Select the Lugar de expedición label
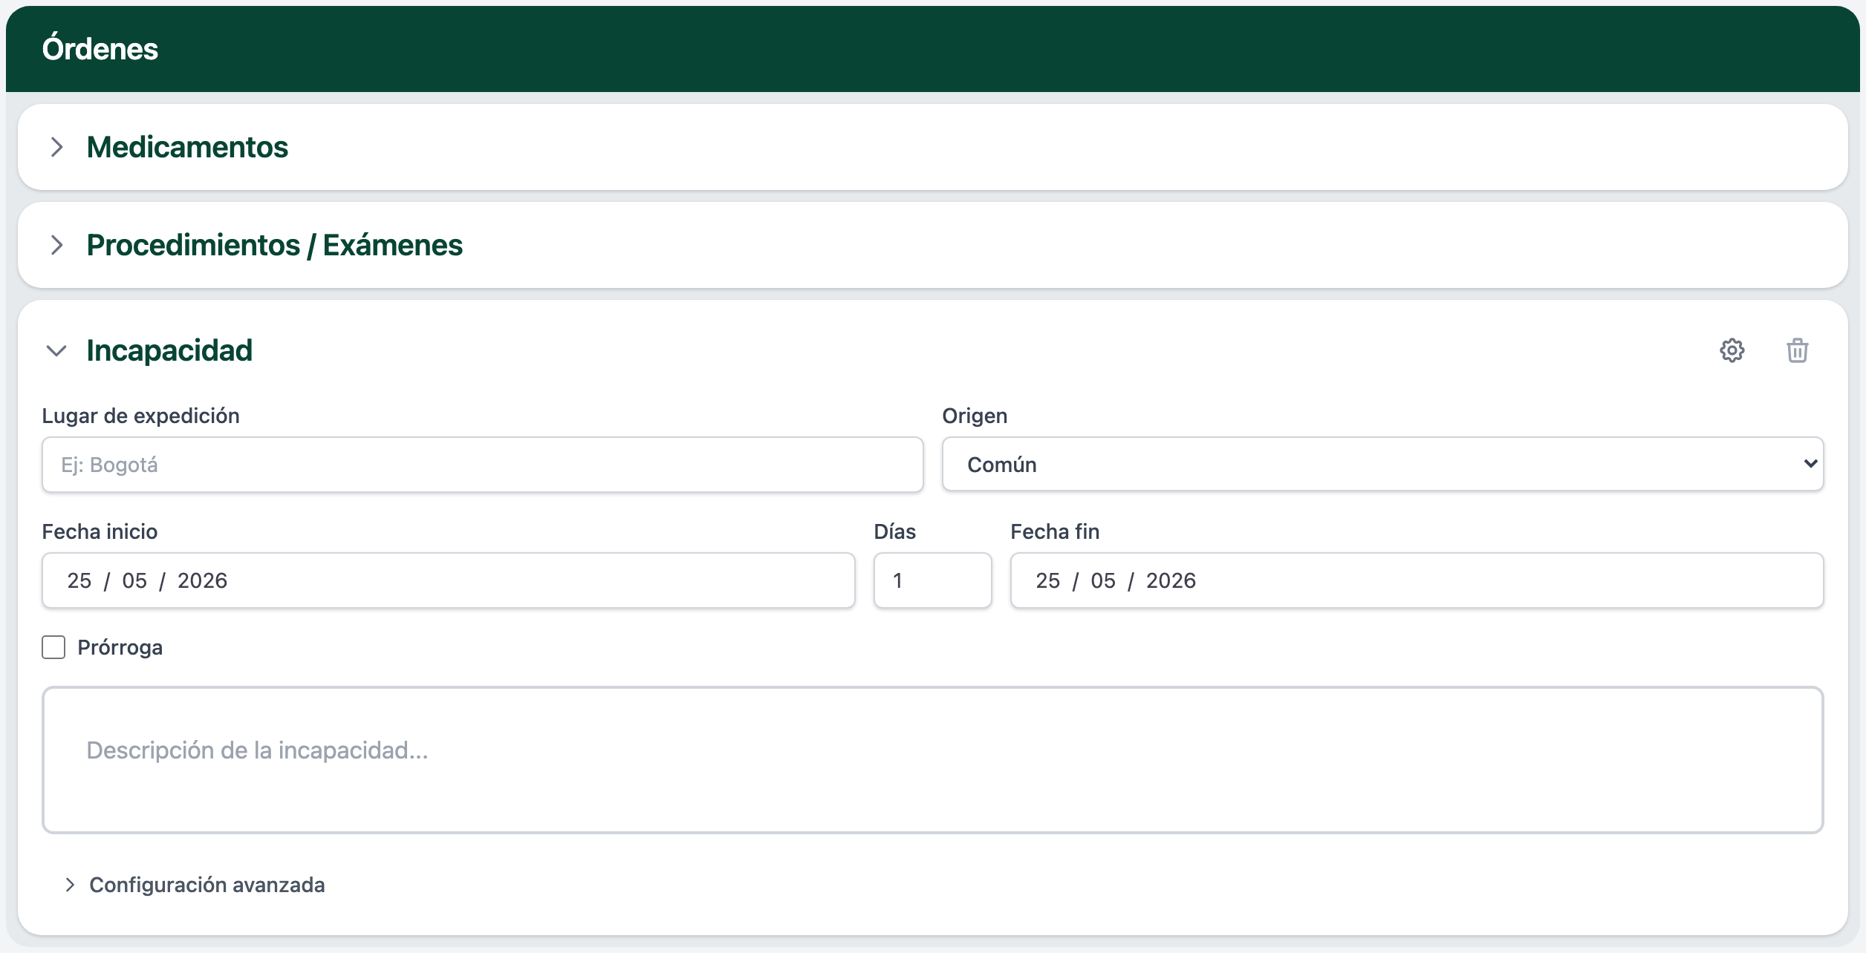This screenshot has width=1866, height=953. 141,416
